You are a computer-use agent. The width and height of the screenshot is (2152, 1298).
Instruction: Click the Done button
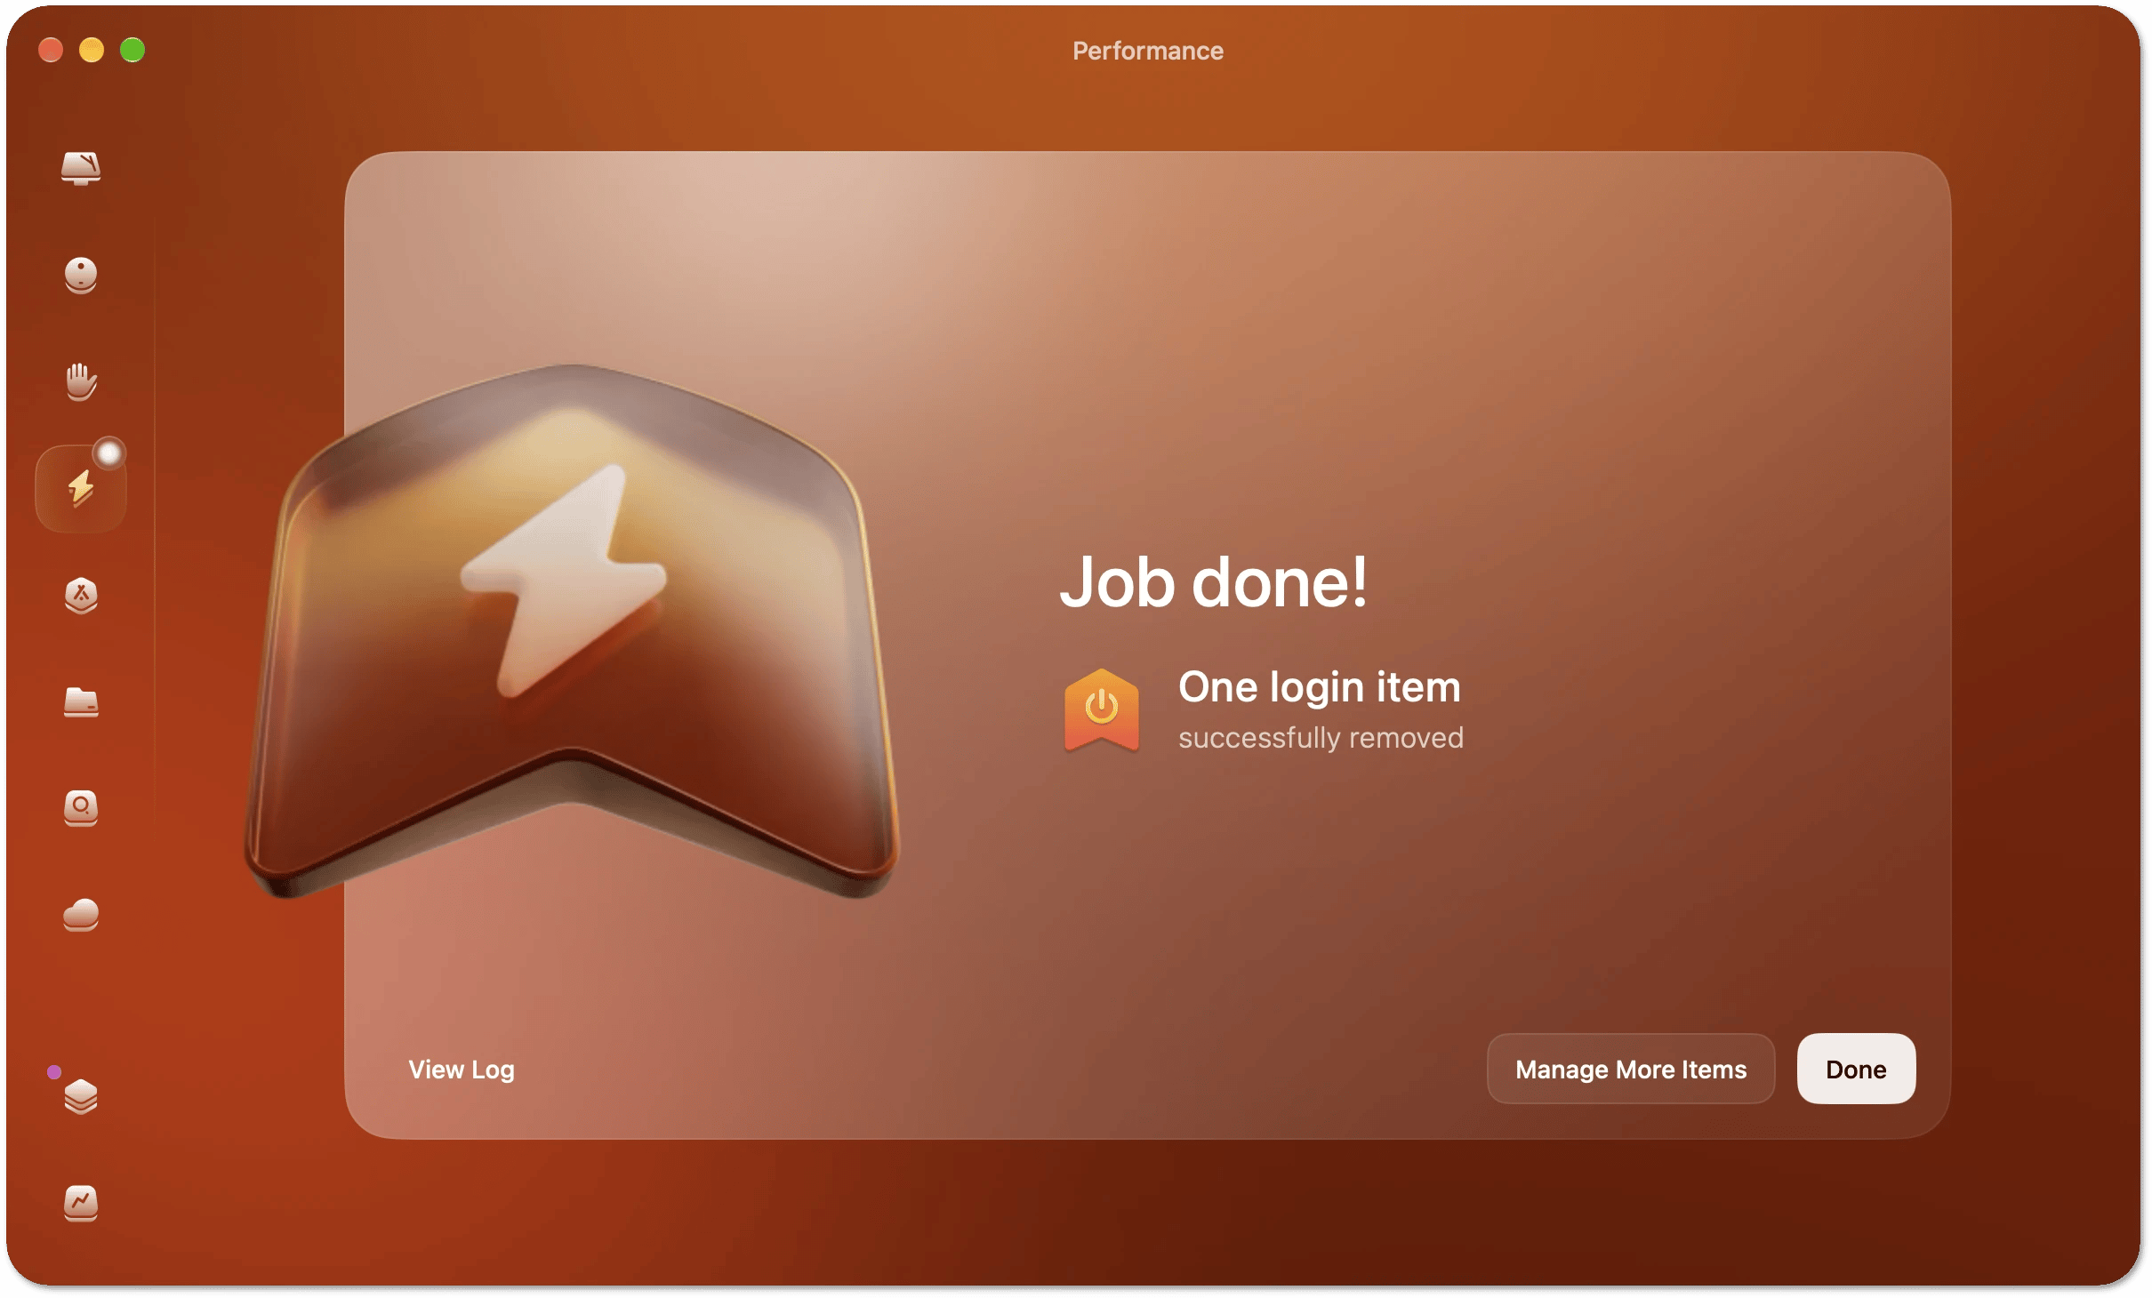1856,1069
